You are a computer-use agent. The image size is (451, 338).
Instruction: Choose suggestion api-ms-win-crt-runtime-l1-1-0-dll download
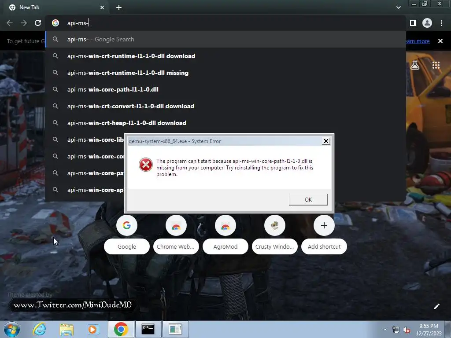pyautogui.click(x=225, y=56)
